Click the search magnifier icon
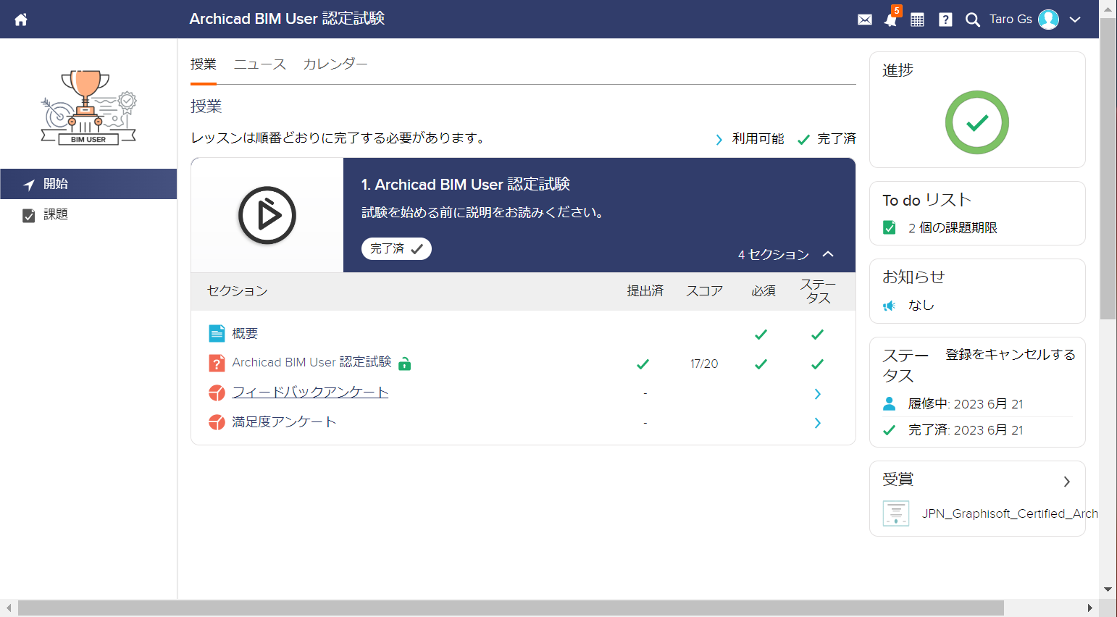 click(x=973, y=20)
